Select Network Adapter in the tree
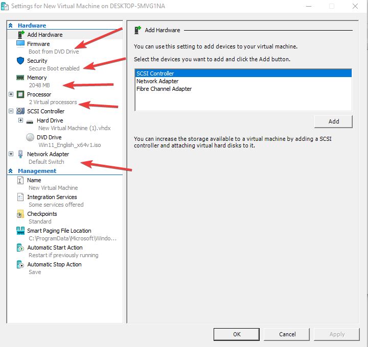368x347 pixels. coord(48,154)
